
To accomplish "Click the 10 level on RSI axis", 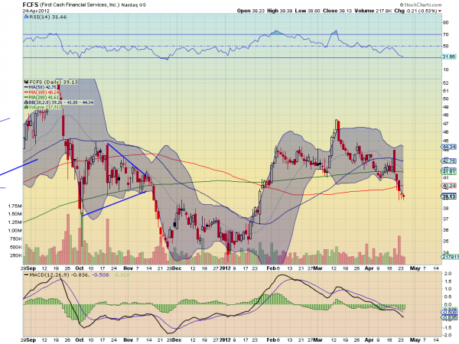I will coord(445,70).
